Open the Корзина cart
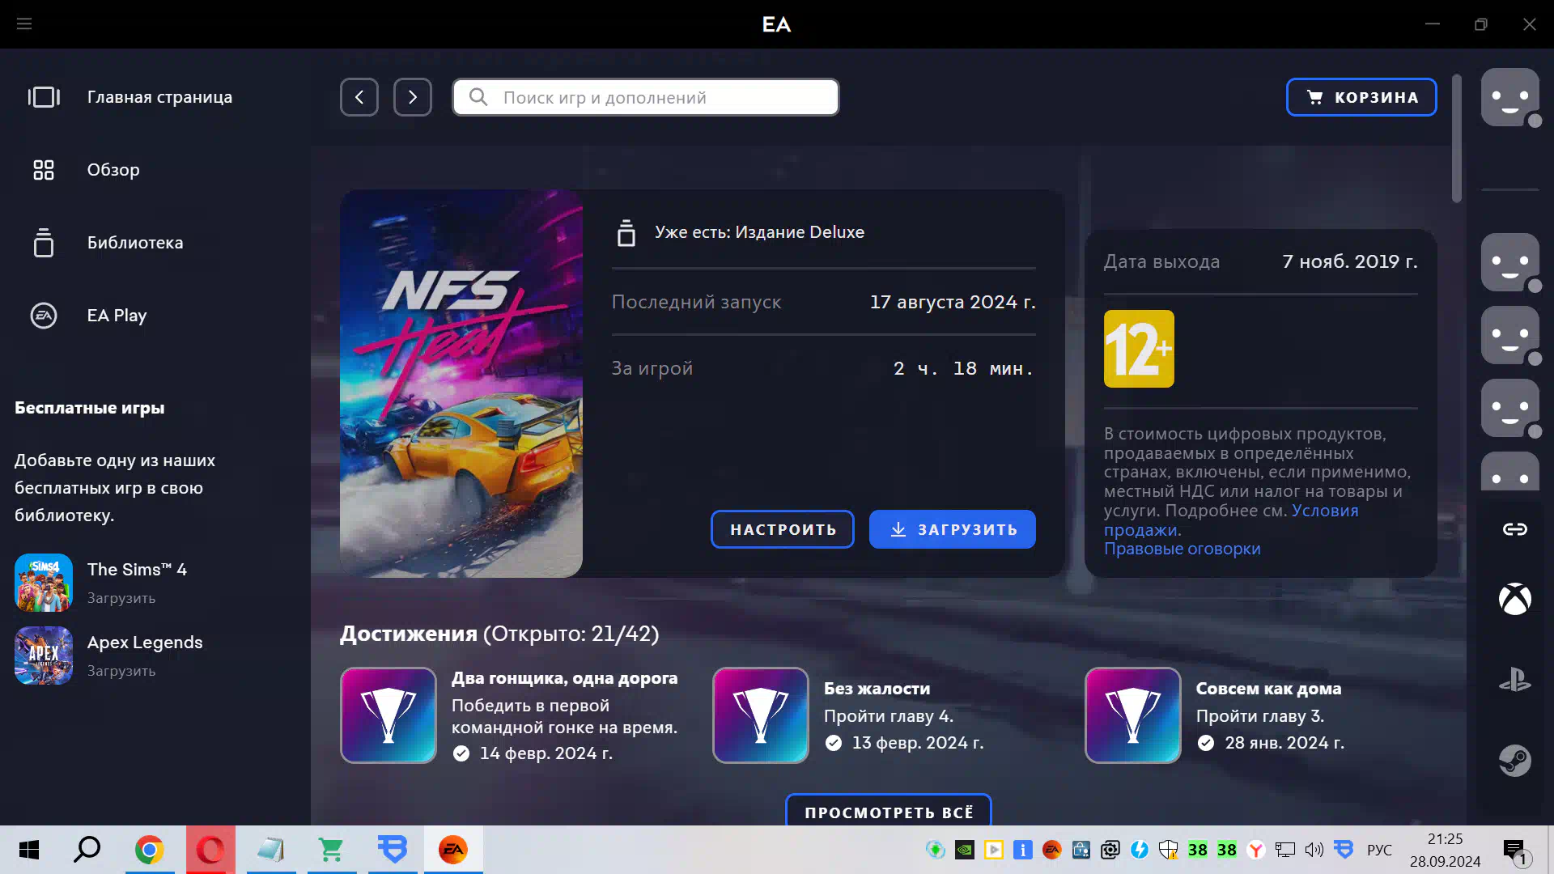Image resolution: width=1554 pixels, height=874 pixels. (x=1361, y=97)
